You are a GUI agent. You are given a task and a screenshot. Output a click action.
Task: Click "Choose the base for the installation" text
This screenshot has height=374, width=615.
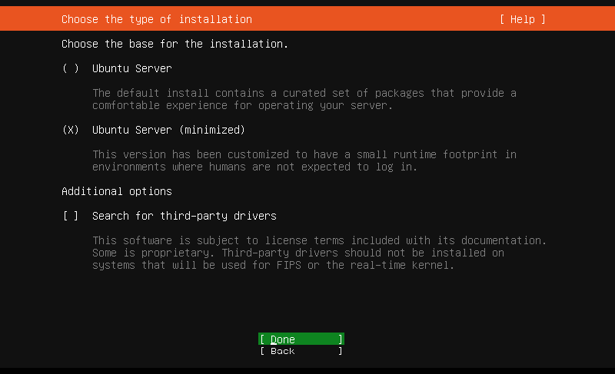point(175,44)
